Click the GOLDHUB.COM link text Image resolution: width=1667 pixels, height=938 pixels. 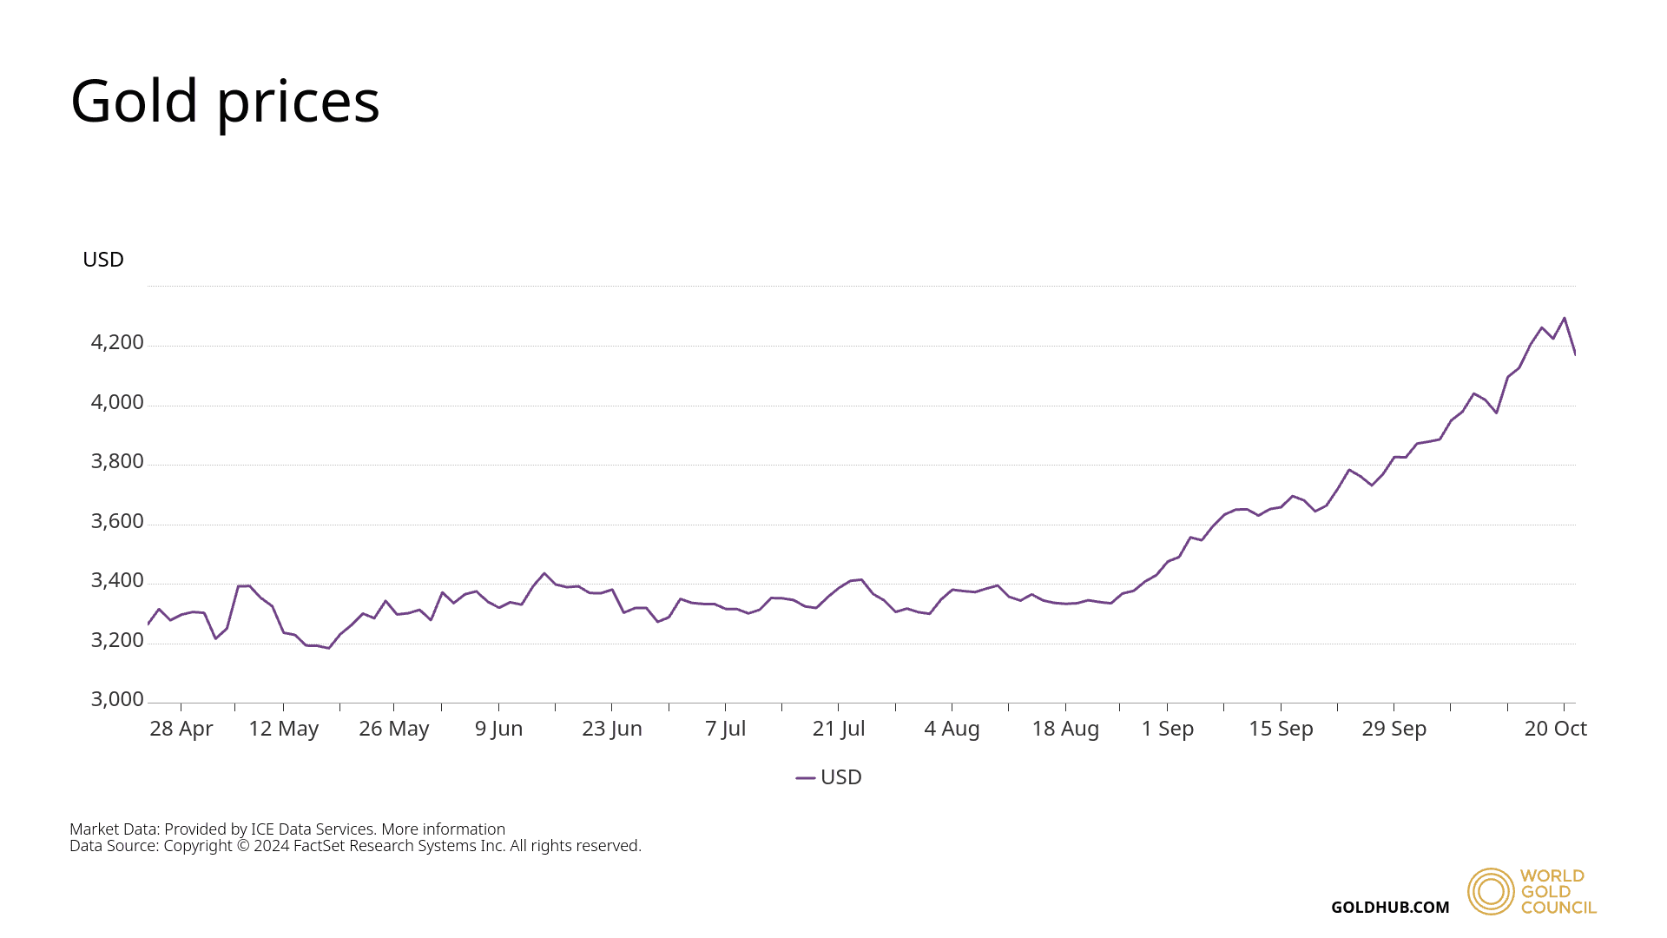click(1389, 908)
